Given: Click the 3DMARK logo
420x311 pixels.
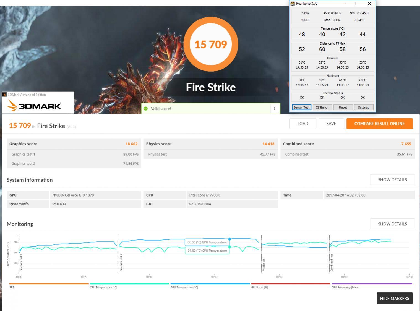Looking at the screenshot, I should tap(34, 106).
